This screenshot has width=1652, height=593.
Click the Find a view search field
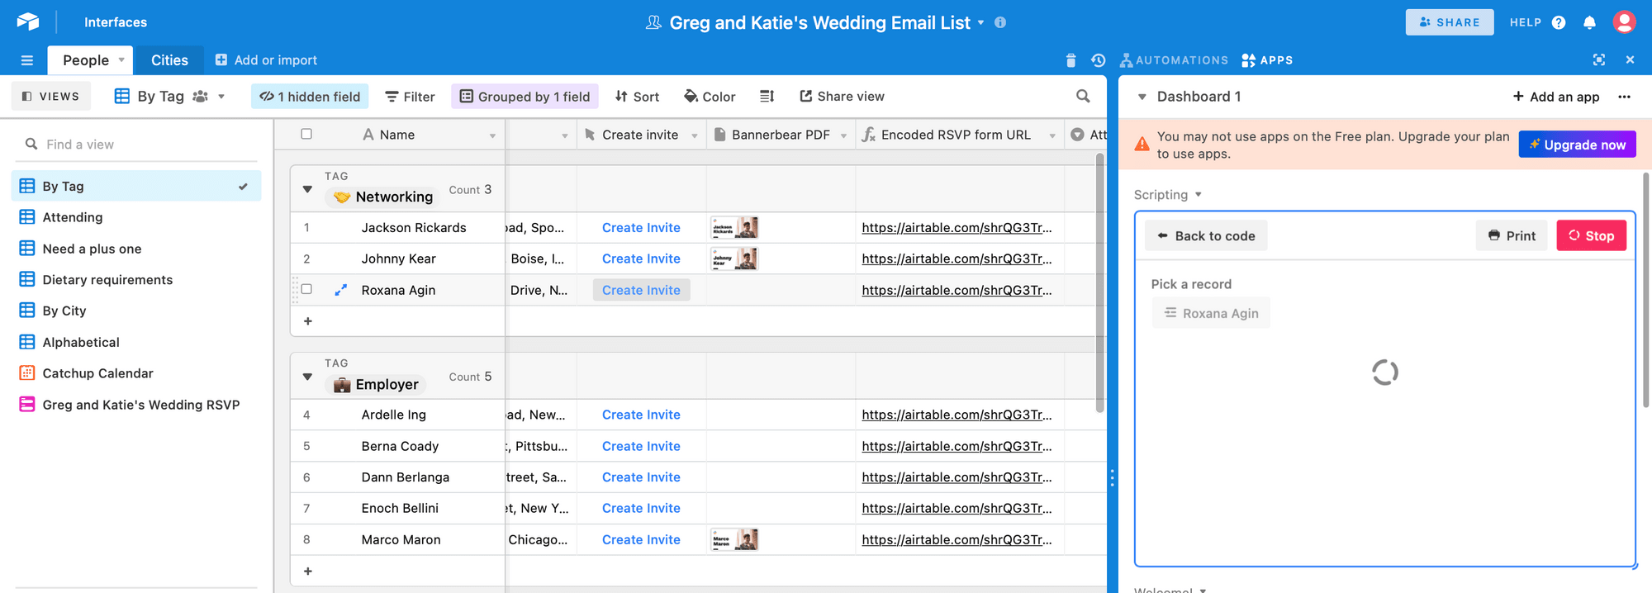pyautogui.click(x=136, y=145)
